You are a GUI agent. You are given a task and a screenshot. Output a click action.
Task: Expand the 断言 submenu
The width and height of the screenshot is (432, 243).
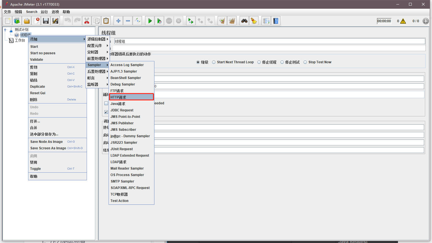(x=98, y=78)
